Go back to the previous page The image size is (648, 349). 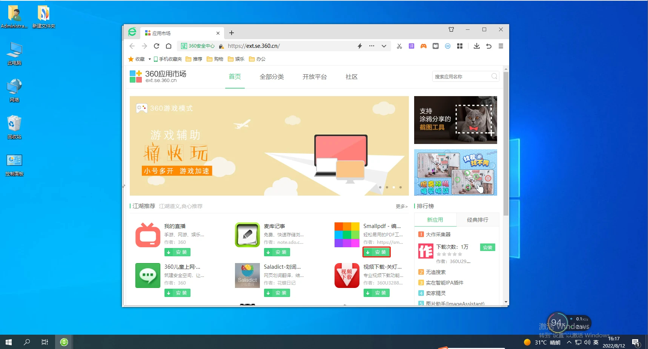pyautogui.click(x=132, y=46)
